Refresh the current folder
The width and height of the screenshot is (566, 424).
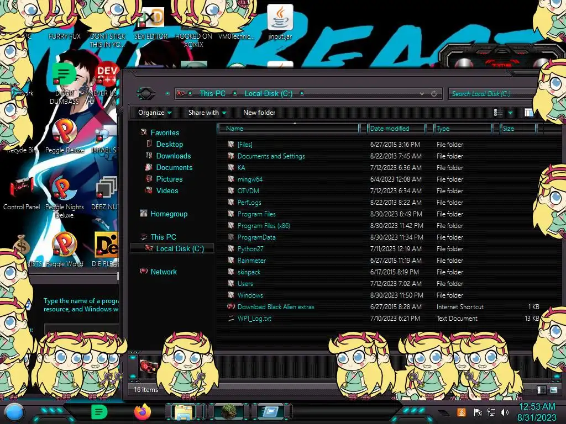point(434,94)
